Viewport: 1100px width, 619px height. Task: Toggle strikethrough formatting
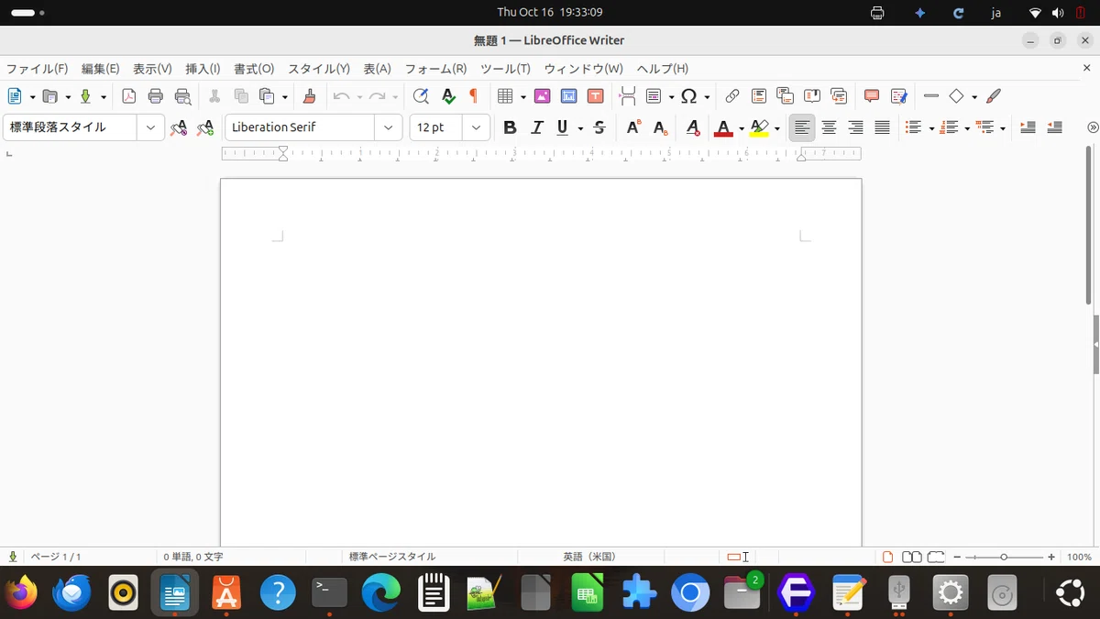[x=599, y=127]
